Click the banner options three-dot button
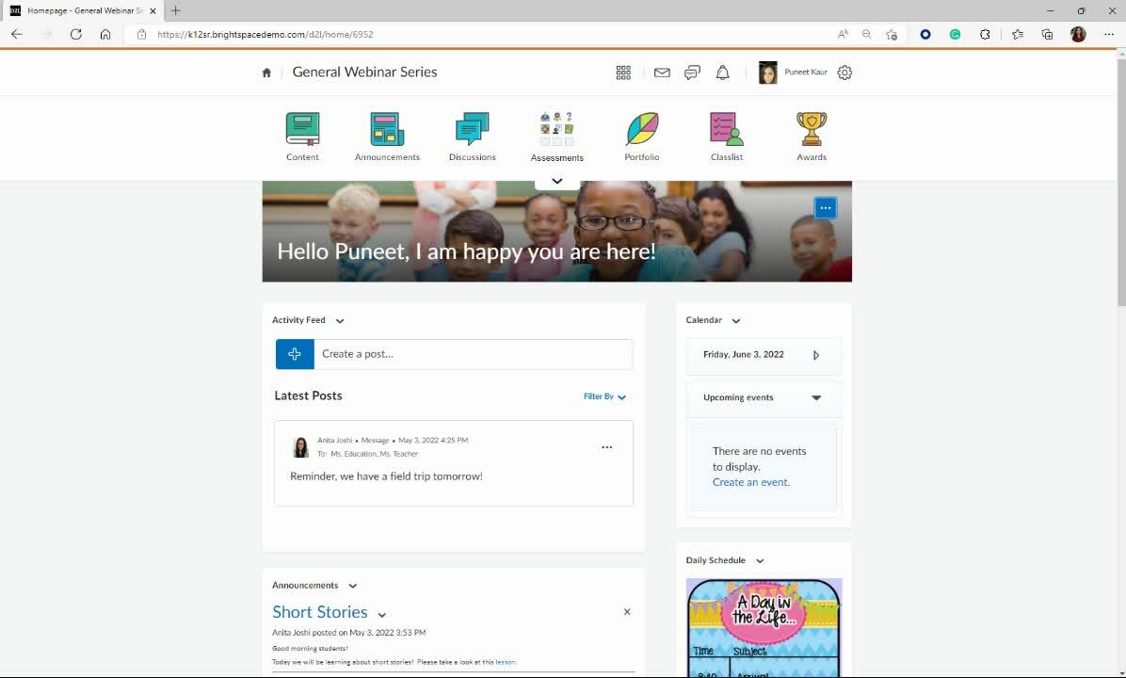1126x678 pixels. 825,208
